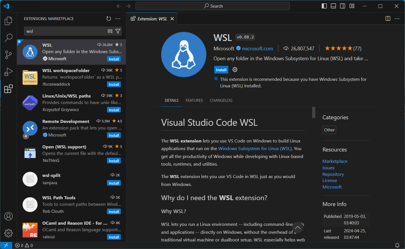Select the Linux/Unix/WSL paths extension icon
Viewport: 405px width, 249px height.
[x=30, y=103]
